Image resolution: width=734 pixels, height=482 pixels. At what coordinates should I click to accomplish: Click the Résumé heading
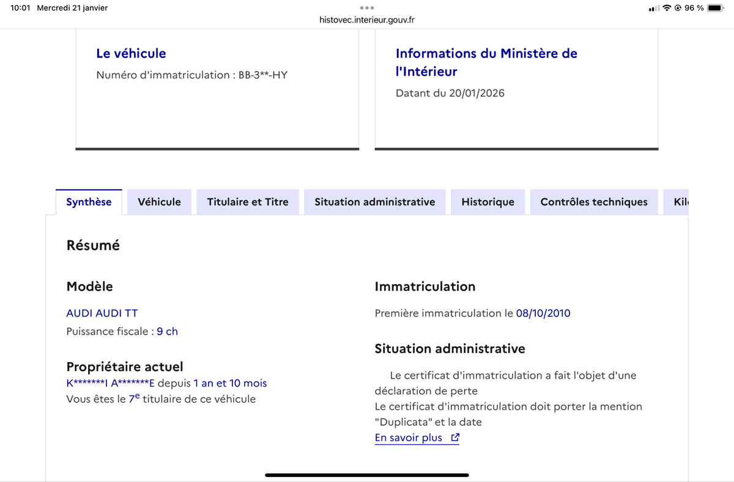(93, 246)
